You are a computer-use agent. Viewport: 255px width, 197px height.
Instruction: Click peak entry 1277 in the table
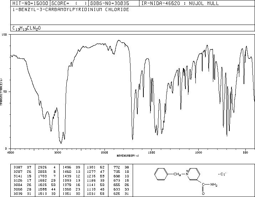91,172
